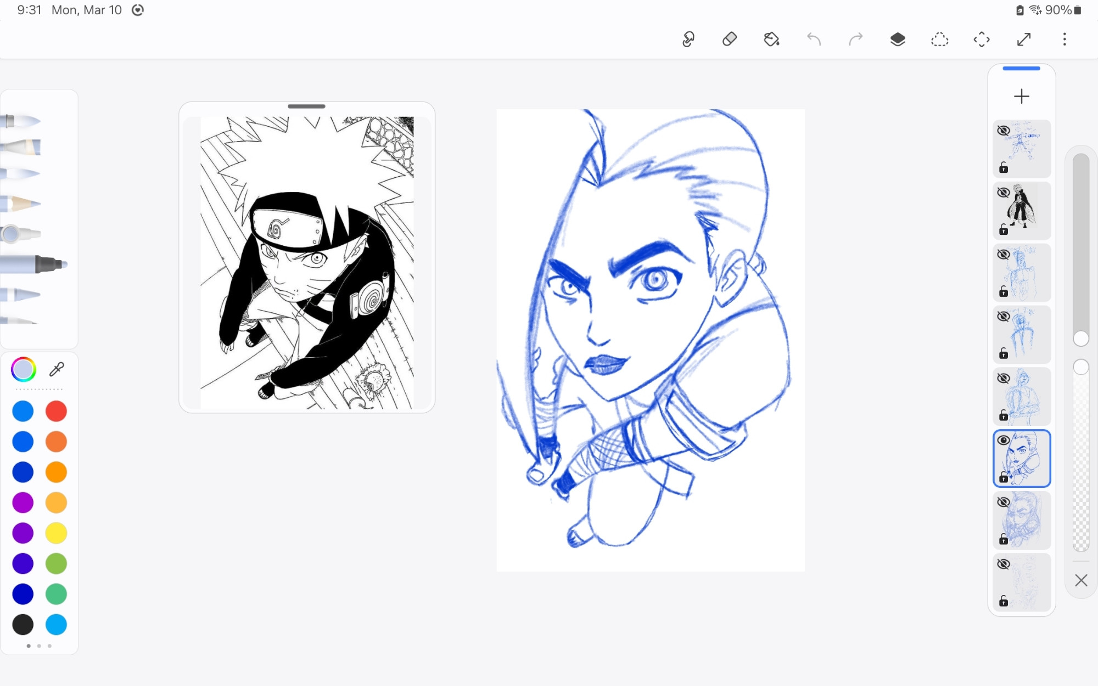Show the hidden top layer via eye icon
The height and width of the screenshot is (686, 1098).
(x=1004, y=131)
